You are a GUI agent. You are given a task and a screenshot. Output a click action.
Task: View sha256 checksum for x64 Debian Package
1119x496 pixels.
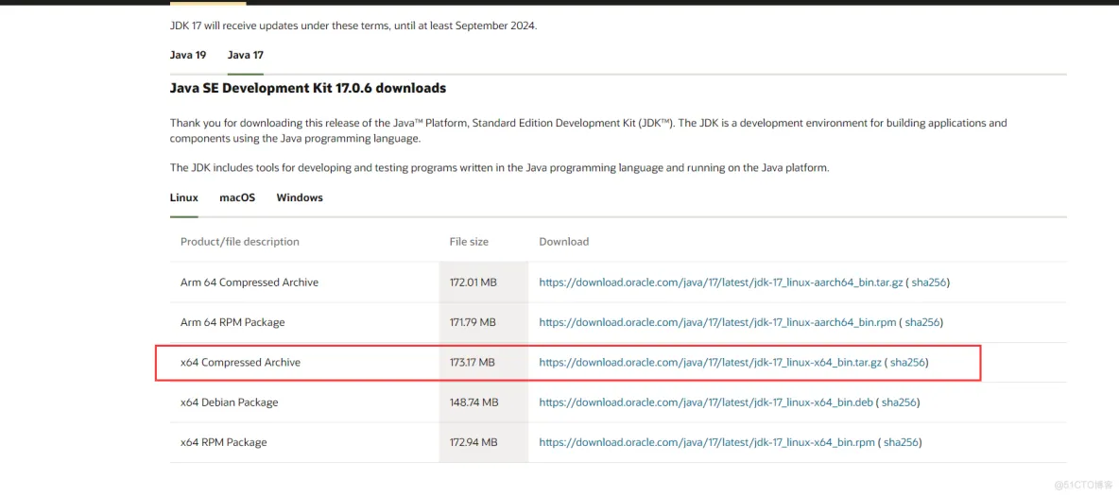[899, 402]
